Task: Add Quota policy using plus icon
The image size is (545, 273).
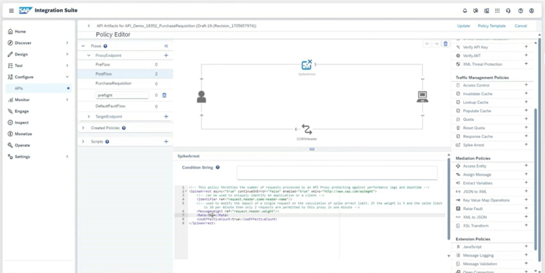Action: (x=526, y=119)
